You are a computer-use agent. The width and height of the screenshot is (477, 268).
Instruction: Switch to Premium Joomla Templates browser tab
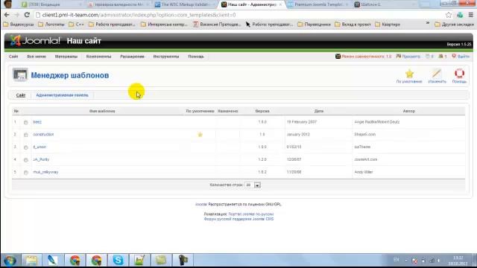pyautogui.click(x=319, y=4)
